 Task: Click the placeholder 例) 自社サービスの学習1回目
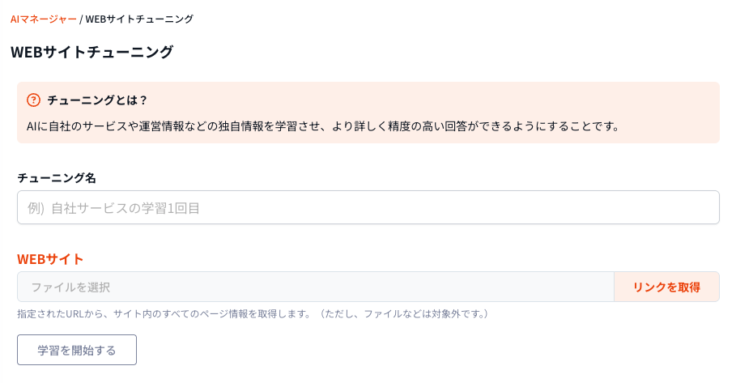point(114,208)
